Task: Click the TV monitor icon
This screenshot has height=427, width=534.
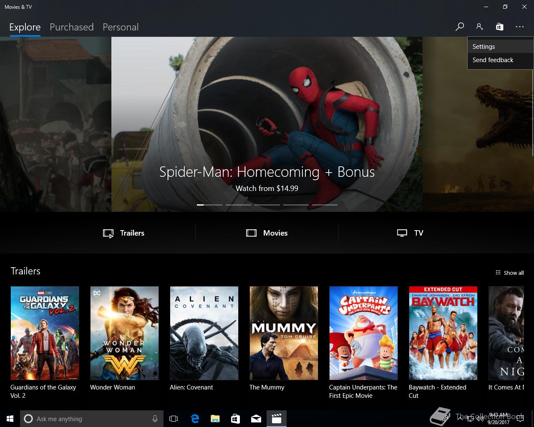Action: (x=402, y=233)
